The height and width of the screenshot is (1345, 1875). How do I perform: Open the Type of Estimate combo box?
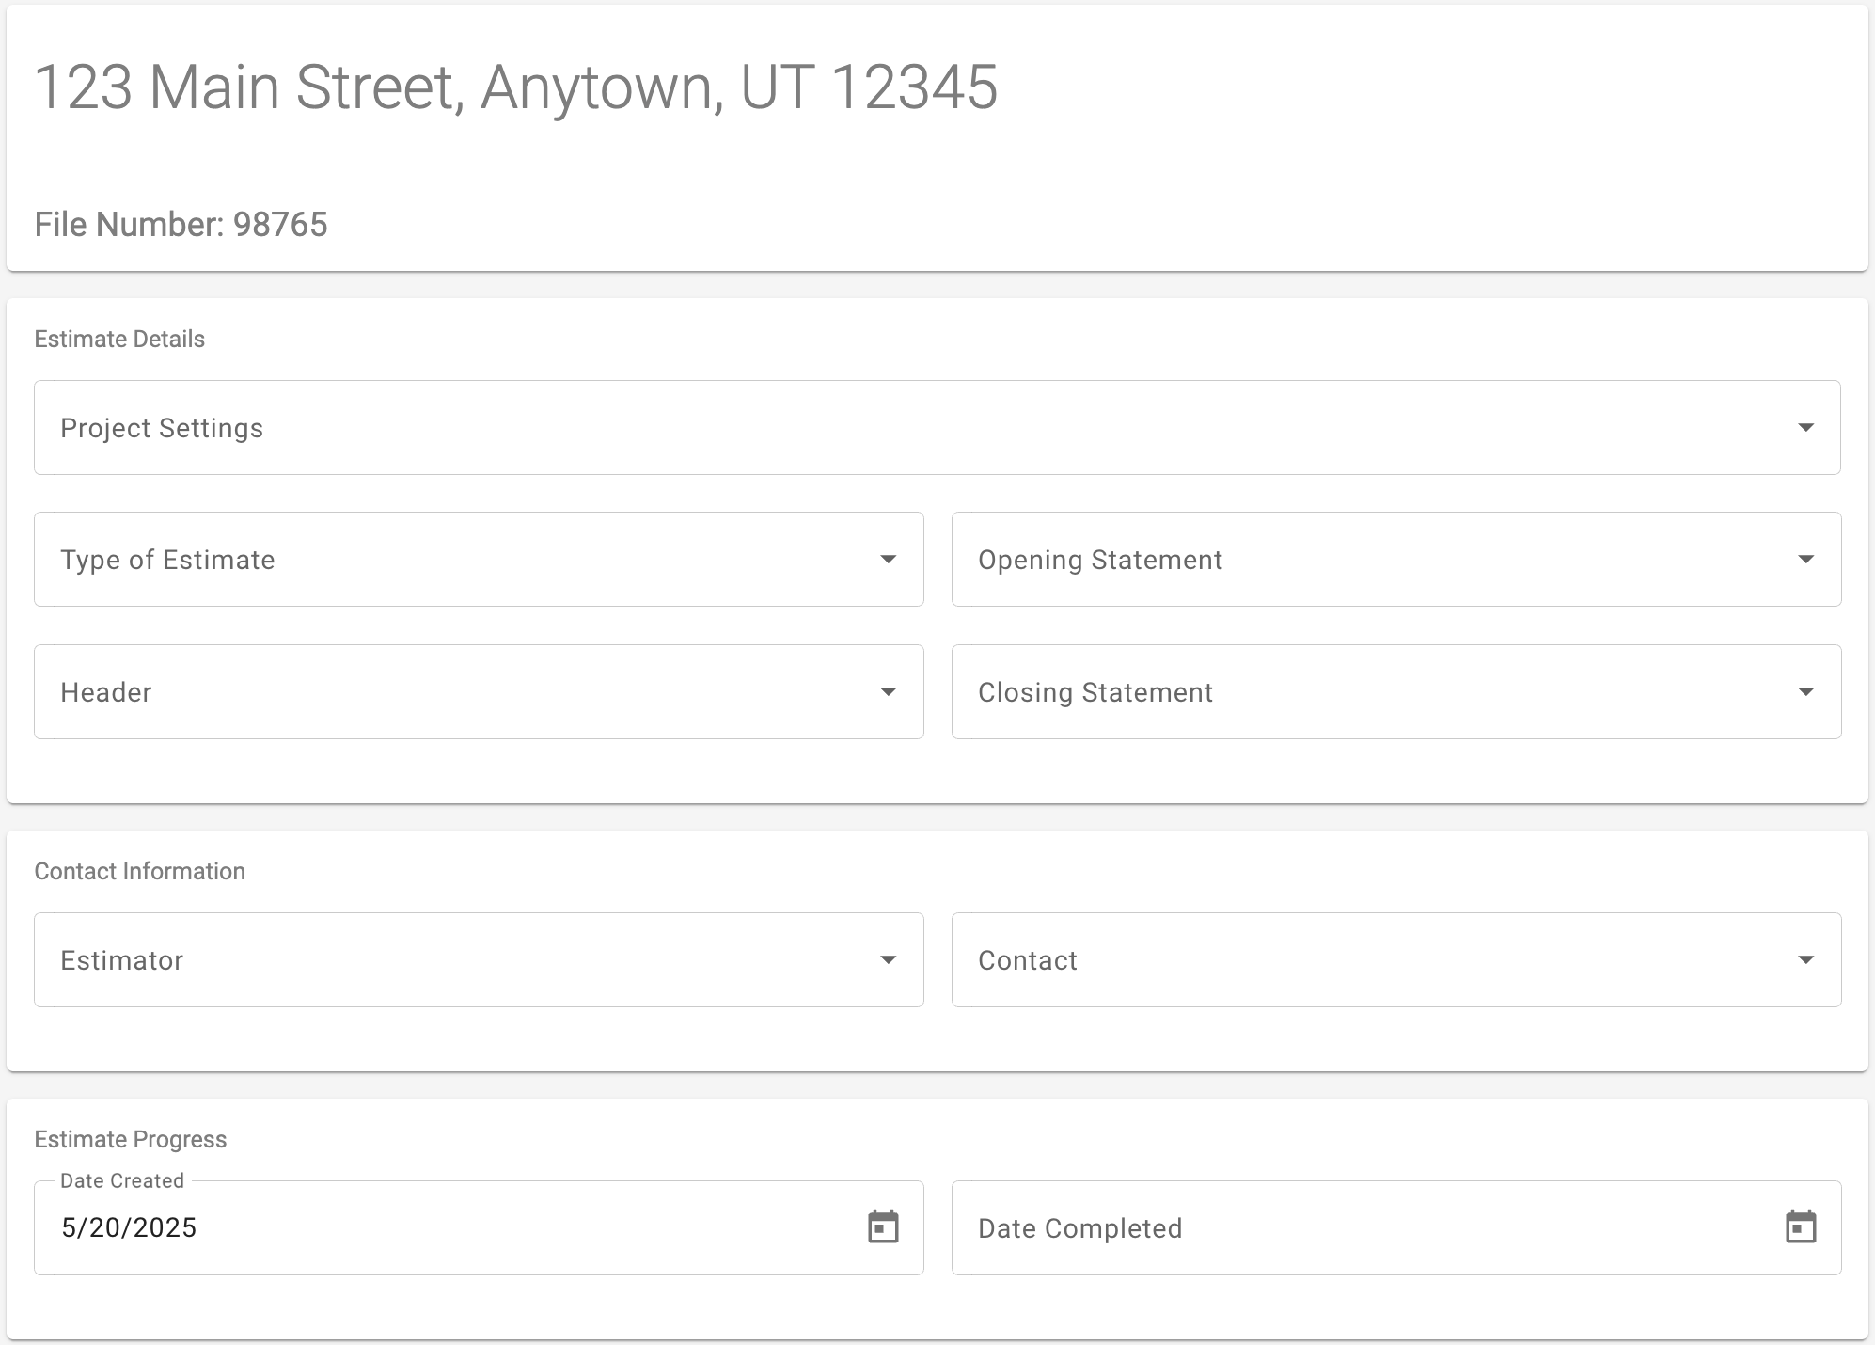[x=479, y=560]
